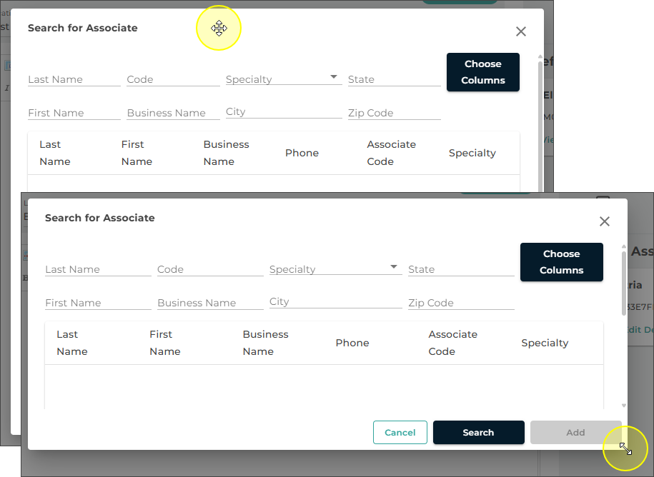The height and width of the screenshot is (477, 654).
Task: Click scroll-down arrow in lower dialog scrollbar
Action: tap(624, 406)
